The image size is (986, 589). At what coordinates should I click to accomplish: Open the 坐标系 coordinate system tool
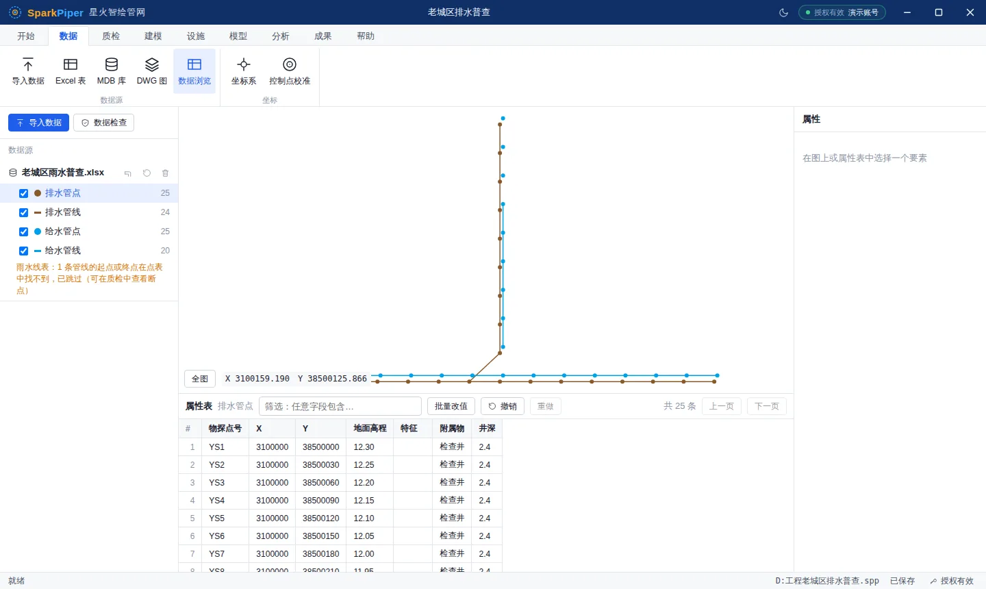tap(244, 71)
